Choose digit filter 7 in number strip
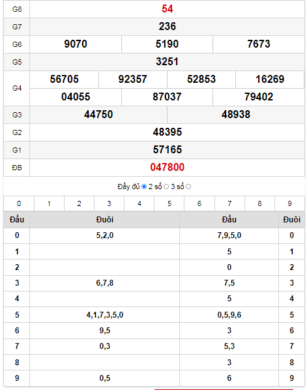 (x=229, y=203)
